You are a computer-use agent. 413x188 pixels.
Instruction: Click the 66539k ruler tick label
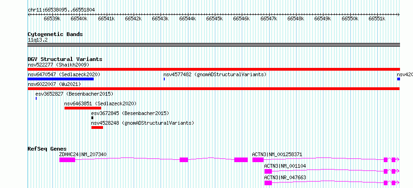pos(52,18)
